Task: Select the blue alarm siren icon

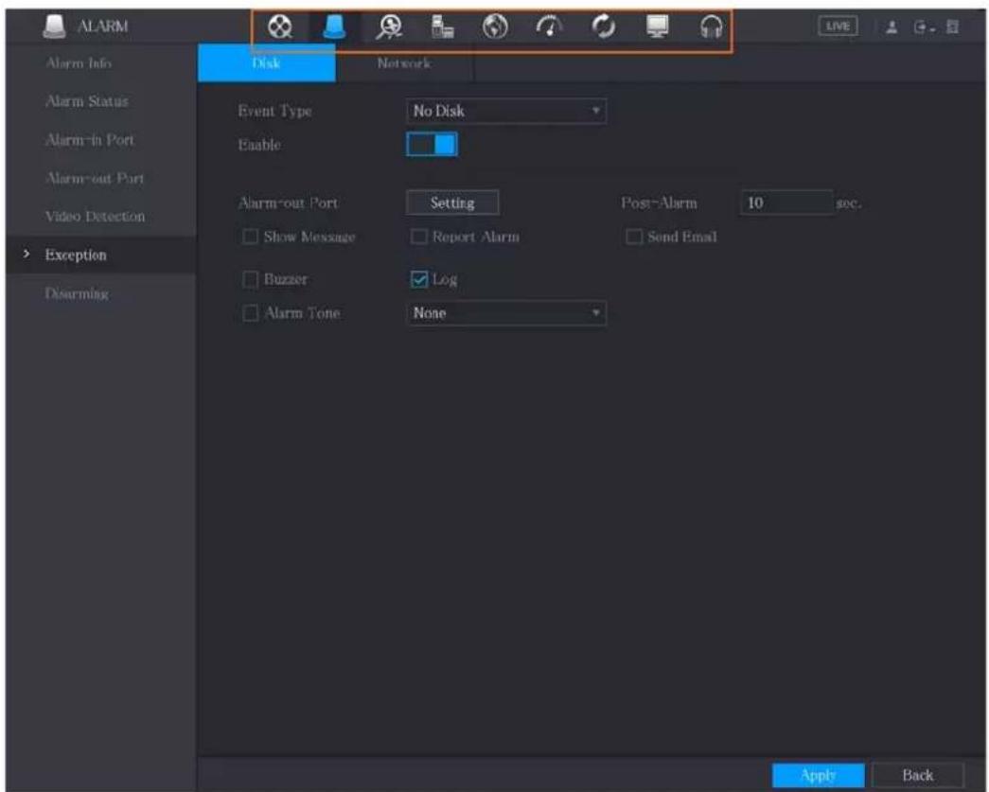Action: coord(334,26)
